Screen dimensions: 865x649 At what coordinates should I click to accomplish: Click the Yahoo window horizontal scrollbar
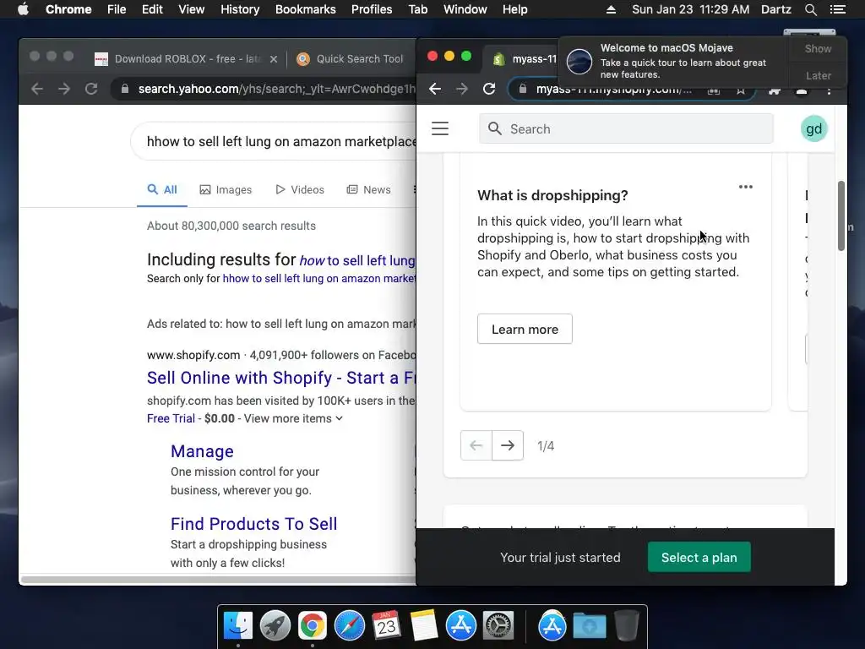tap(218, 580)
